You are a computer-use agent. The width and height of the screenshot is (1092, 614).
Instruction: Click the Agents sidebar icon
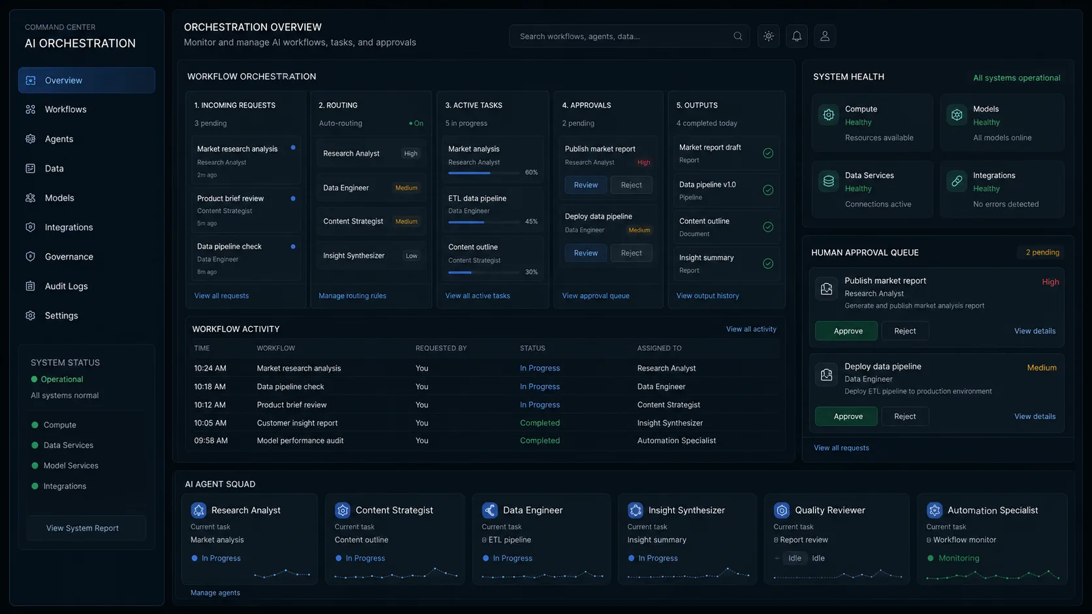[x=30, y=139]
